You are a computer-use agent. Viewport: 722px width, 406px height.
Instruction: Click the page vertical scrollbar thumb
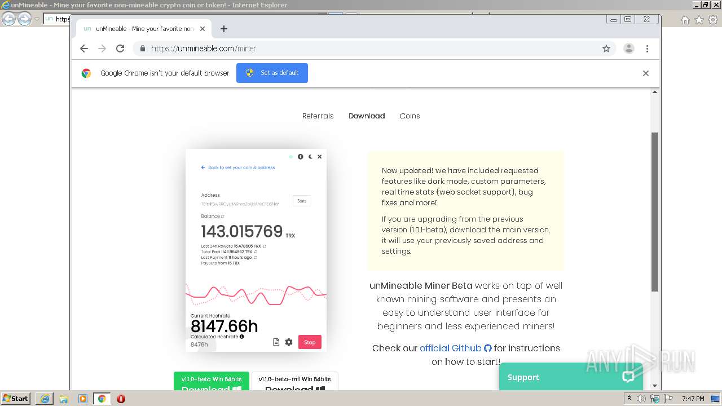pyautogui.click(x=655, y=212)
